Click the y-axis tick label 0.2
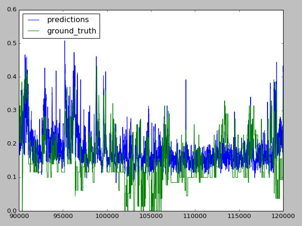This screenshot has width=302, height=226. coord(12,144)
